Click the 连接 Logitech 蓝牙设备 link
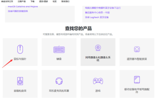Viewport: 155px width, 99px height. point(97,17)
